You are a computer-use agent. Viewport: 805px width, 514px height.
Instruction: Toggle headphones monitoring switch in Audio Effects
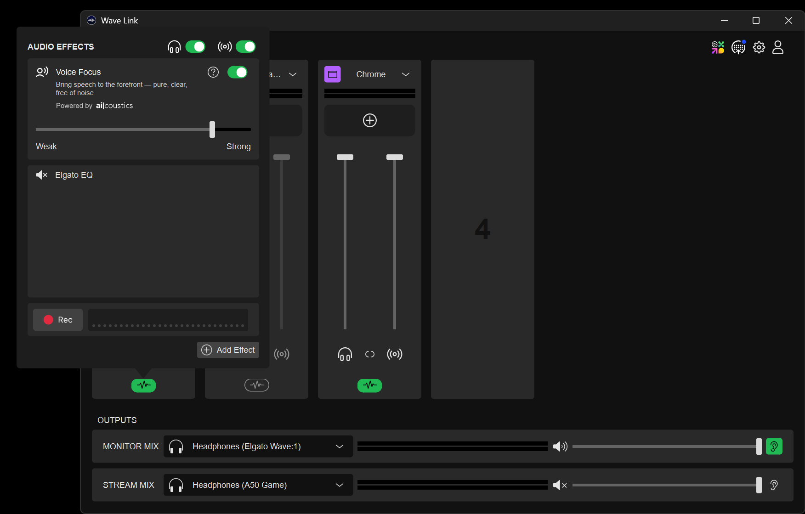point(195,47)
